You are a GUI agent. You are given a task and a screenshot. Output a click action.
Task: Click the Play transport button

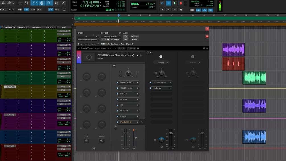coord(175,3)
